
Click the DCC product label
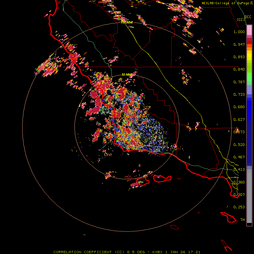click(x=248, y=17)
